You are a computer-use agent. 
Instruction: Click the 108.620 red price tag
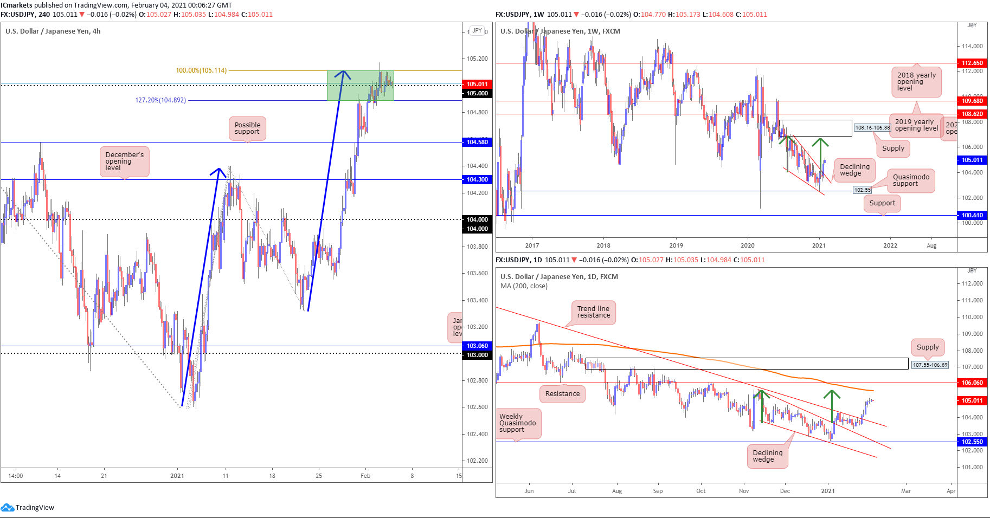click(972, 114)
